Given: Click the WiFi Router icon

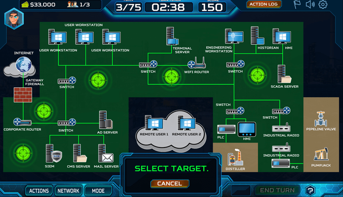Looking at the screenshot, I should tap(197, 63).
